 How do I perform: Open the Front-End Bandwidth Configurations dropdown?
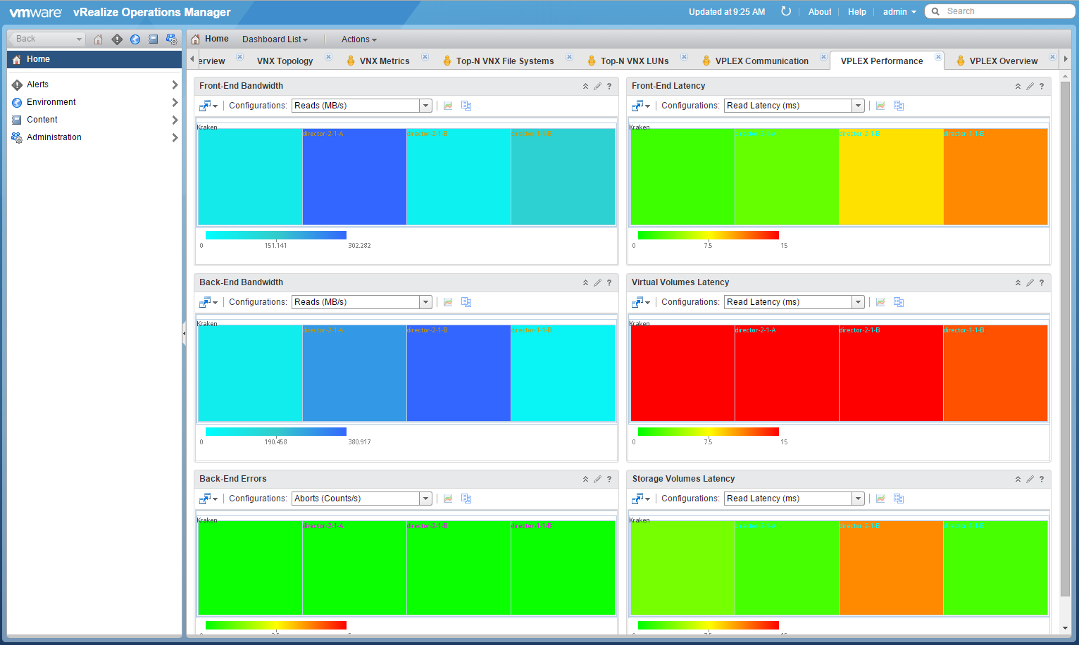[425, 106]
